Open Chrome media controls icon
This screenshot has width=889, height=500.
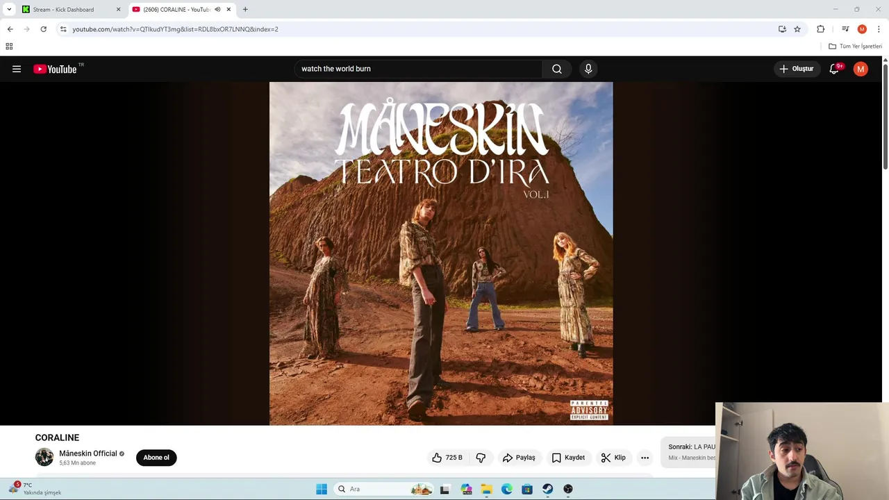coord(845,29)
